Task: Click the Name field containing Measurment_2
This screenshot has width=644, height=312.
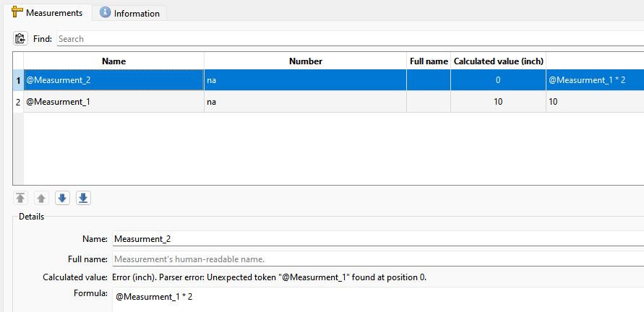Action: coord(376,238)
